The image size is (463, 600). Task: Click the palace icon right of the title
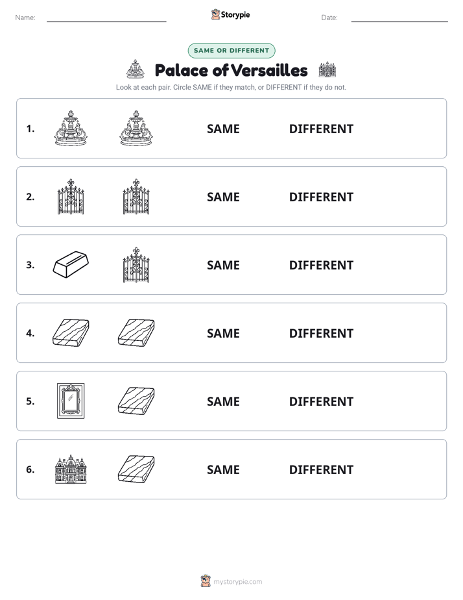(327, 69)
